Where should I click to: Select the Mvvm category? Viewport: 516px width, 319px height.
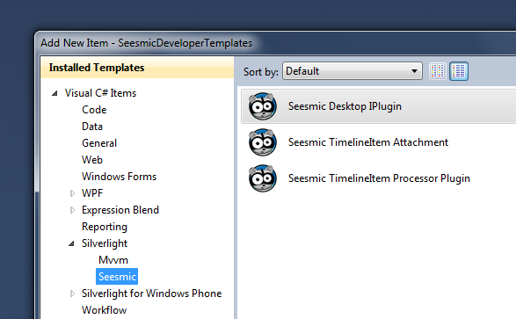pos(113,260)
